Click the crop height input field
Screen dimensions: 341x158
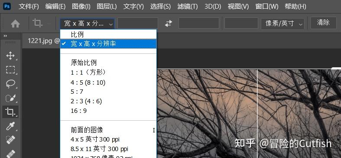[199, 23]
